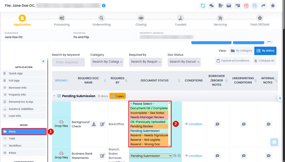Screen dimensions: 285x162
Task: Go to the Paid Off/Sold stage icon
Action: [x=260, y=18]
